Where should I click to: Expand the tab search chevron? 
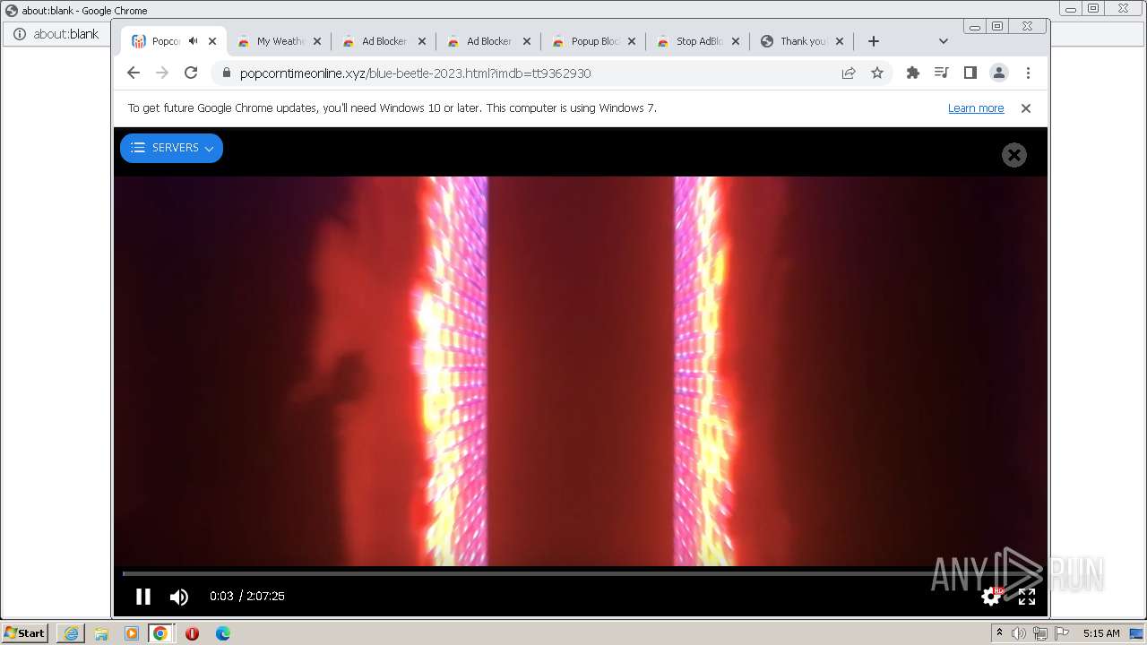point(943,41)
